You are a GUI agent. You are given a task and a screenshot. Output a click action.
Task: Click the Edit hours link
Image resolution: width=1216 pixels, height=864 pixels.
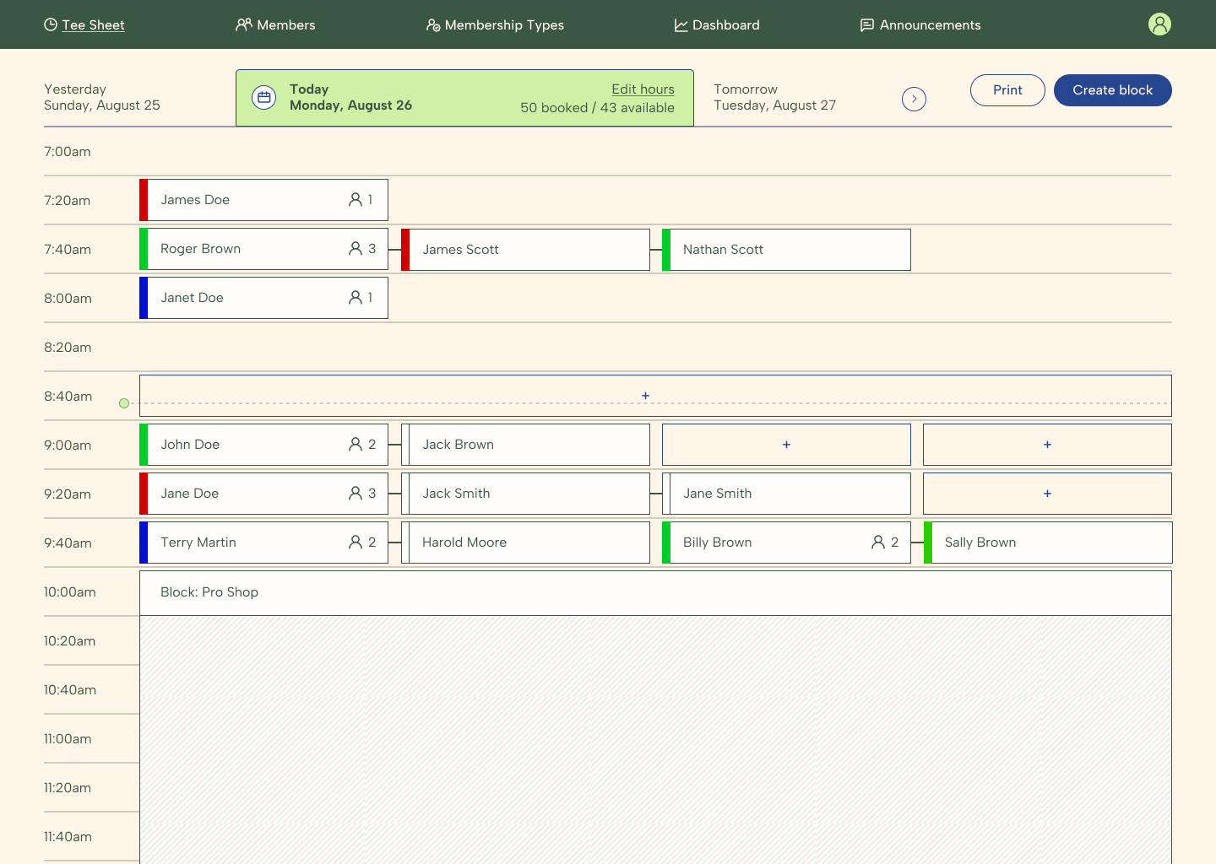click(643, 89)
